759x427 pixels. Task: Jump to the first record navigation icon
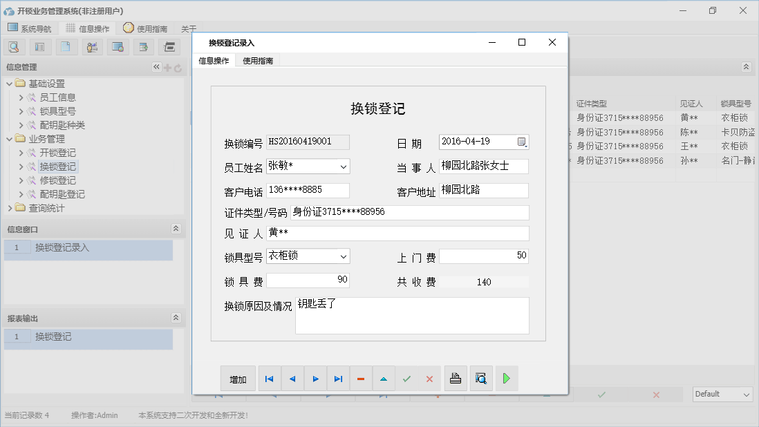coord(269,378)
